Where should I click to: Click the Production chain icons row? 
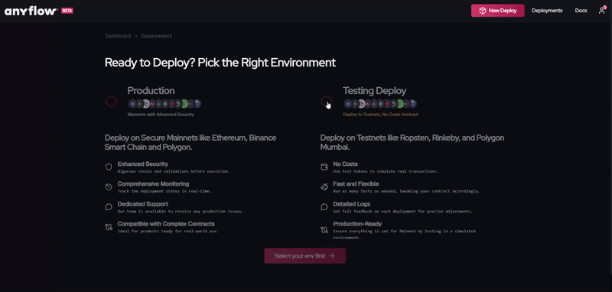(x=164, y=104)
